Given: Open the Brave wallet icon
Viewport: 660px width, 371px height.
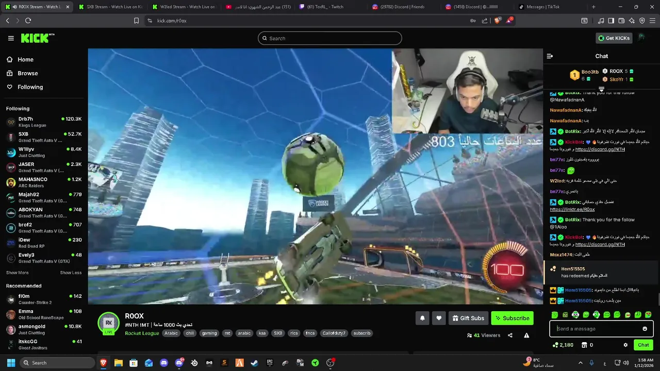Looking at the screenshot, I should pyautogui.click(x=621, y=21).
